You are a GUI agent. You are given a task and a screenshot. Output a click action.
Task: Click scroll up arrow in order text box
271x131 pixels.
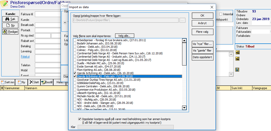click(231, 54)
